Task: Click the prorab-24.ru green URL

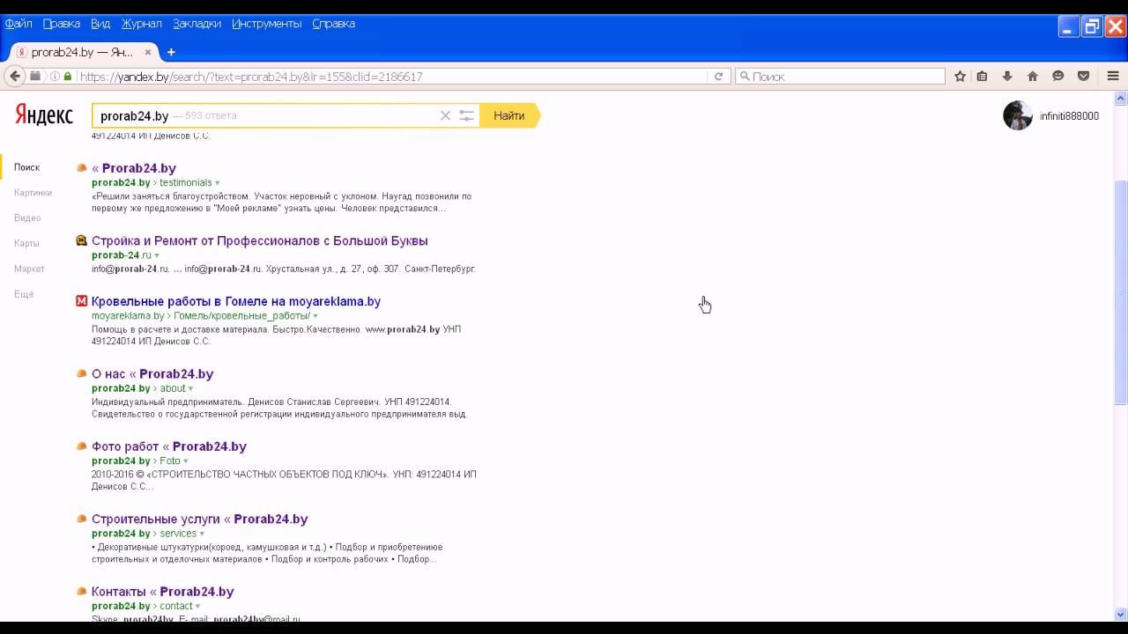Action: (122, 255)
